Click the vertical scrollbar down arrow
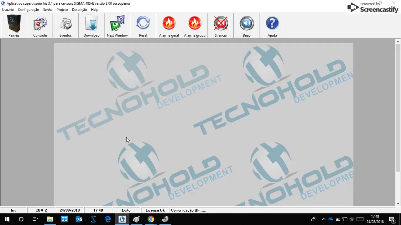Screen dimensions: 401x225 coord(398,203)
